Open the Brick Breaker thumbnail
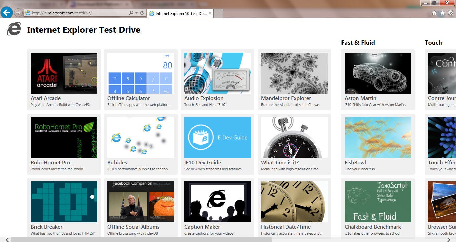Image resolution: width=456 pixels, height=242 pixels. [x=64, y=202]
